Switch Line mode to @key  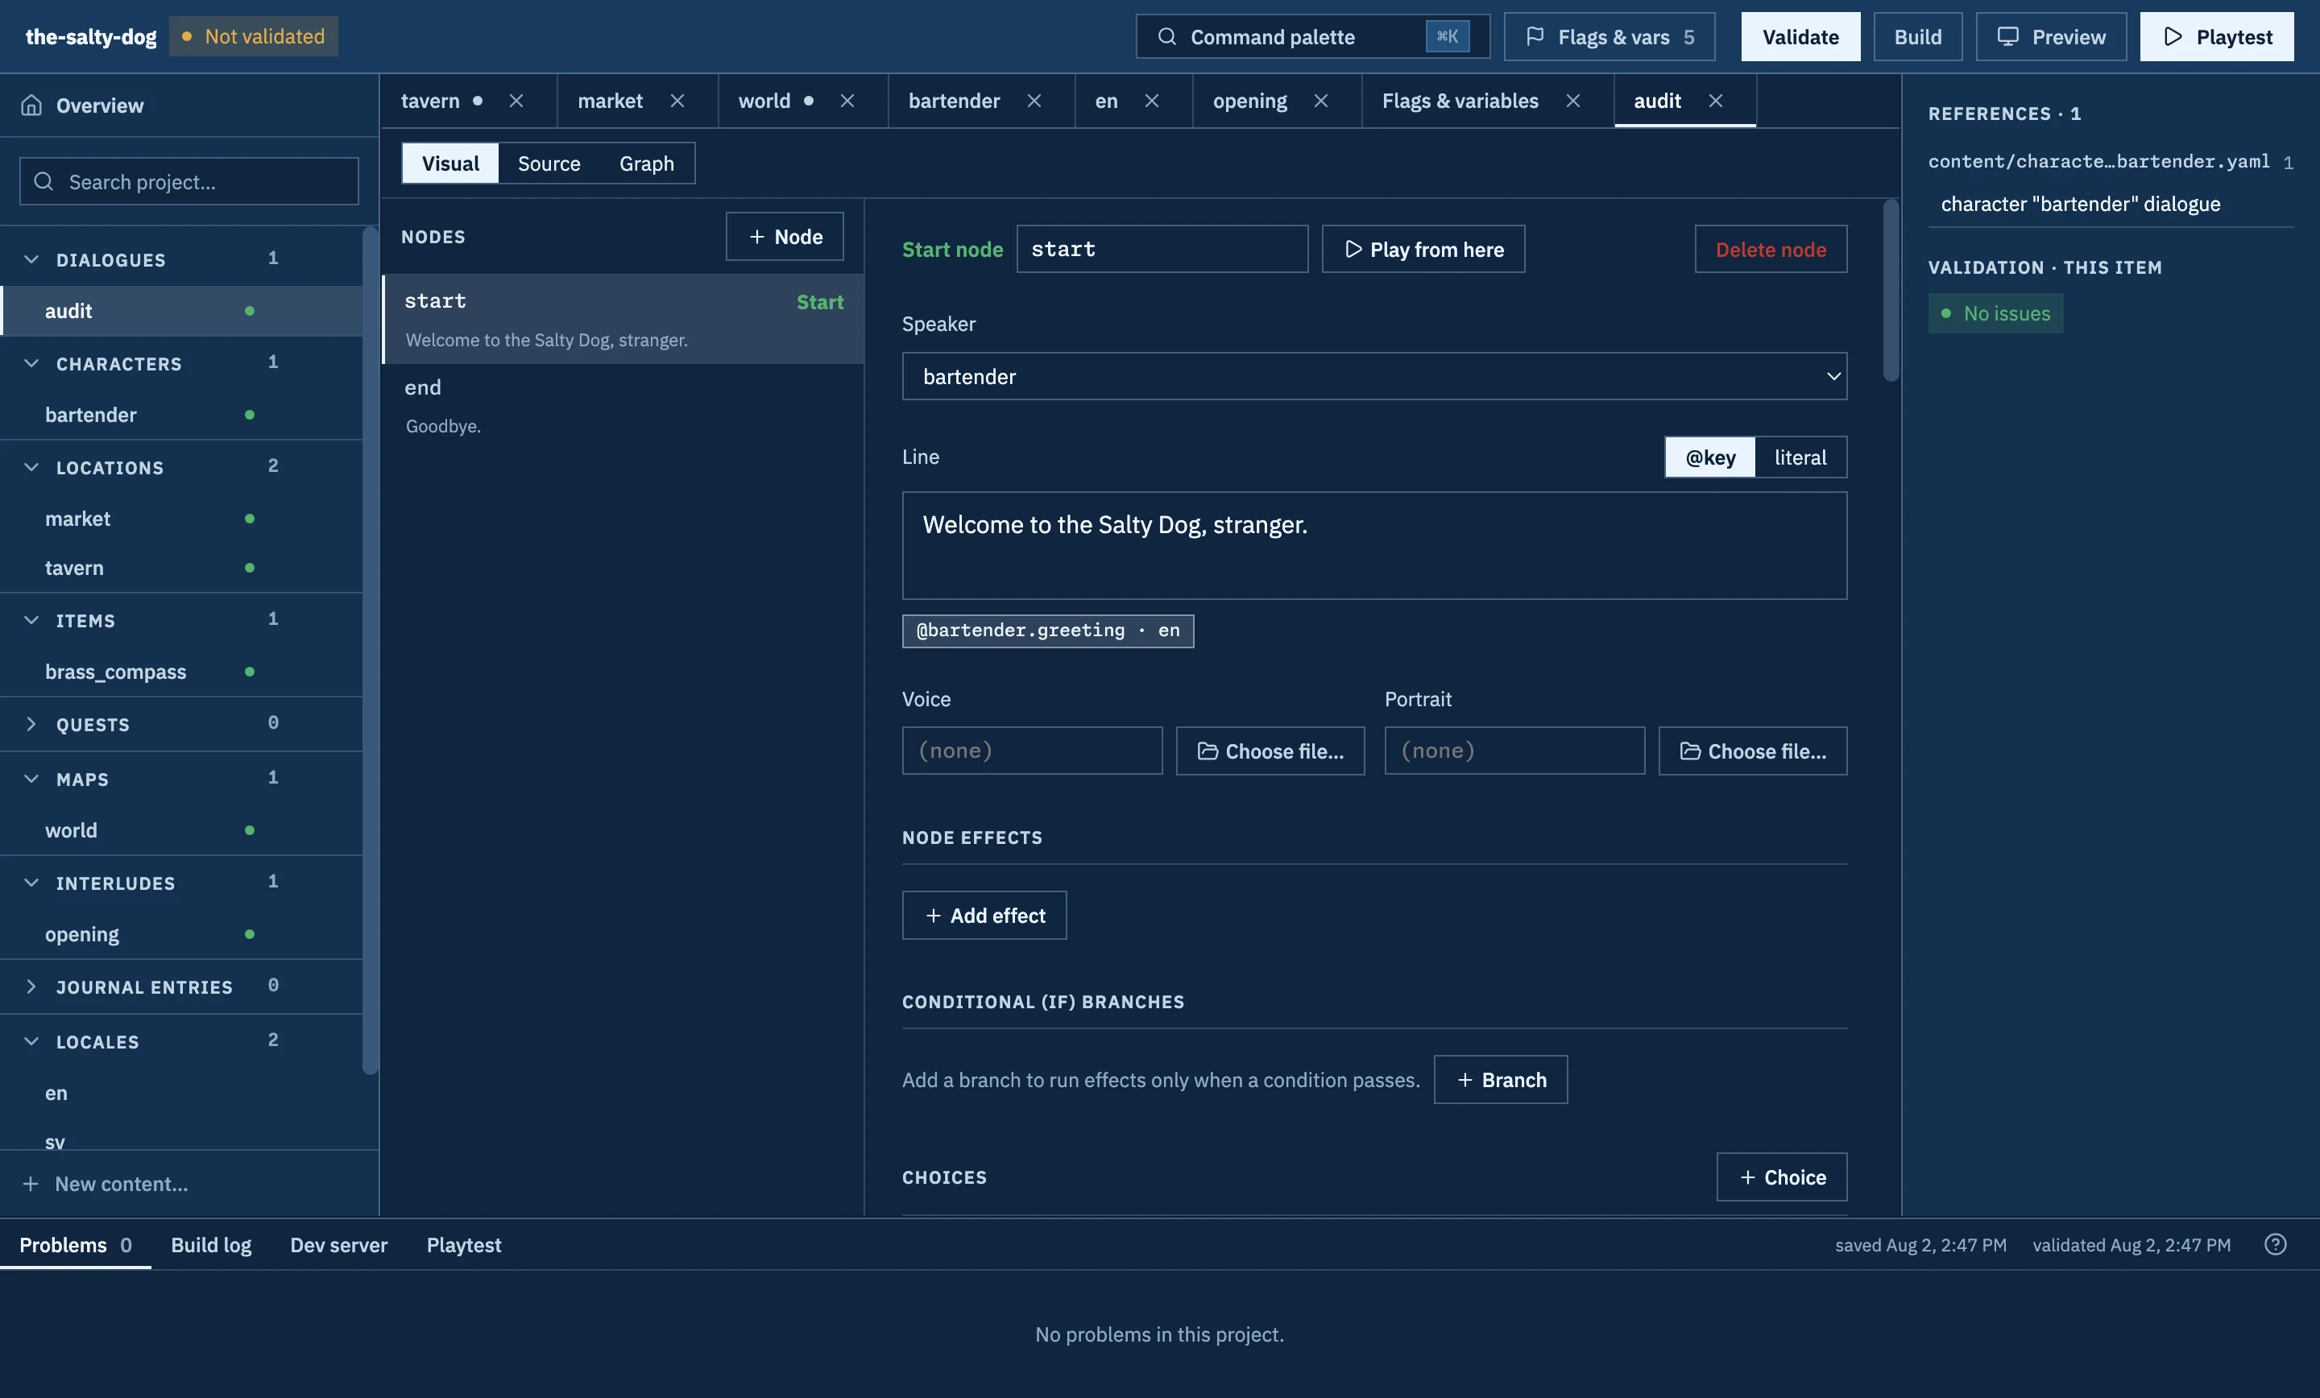coord(1710,457)
